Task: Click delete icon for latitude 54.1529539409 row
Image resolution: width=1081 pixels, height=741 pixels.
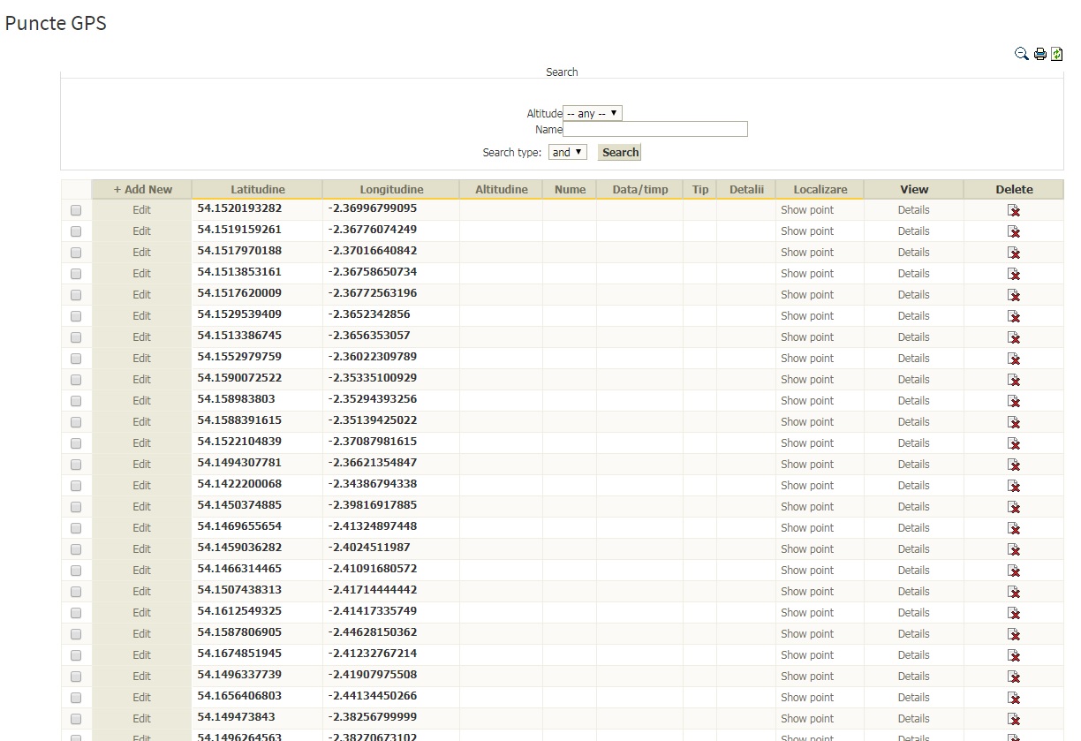Action: point(1014,316)
